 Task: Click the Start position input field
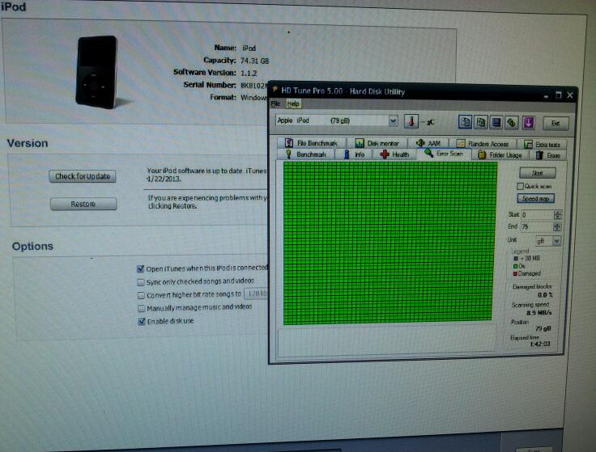click(536, 215)
